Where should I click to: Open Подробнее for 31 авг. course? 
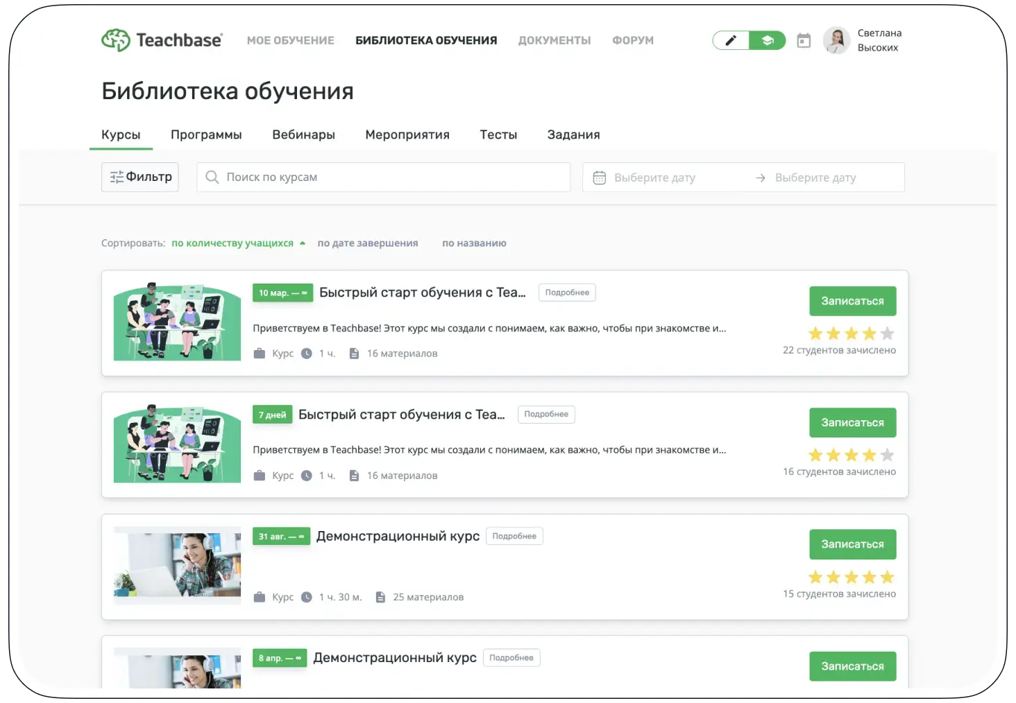click(x=514, y=536)
